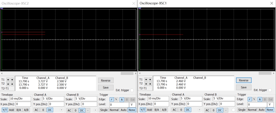
Task: Open XSC2 trigger Level unit dropdown
Action: pyautogui.click(x=132, y=105)
